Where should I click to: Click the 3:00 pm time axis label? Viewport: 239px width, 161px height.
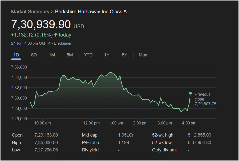pos(165,123)
